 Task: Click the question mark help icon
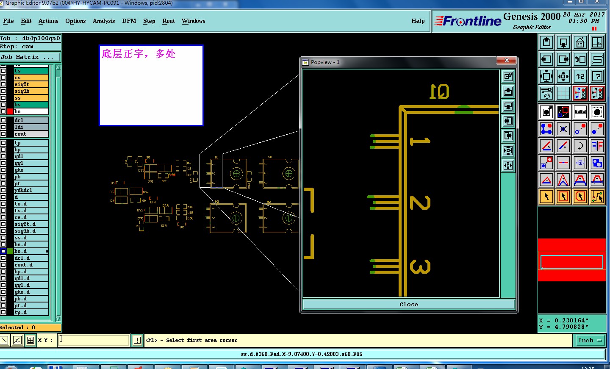click(597, 76)
